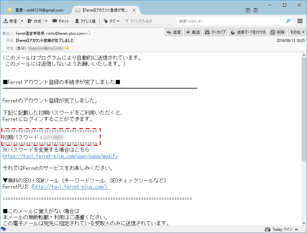Open the dropdown arrow next to 受信
The width and height of the screenshot is (307, 233).
[22, 21]
